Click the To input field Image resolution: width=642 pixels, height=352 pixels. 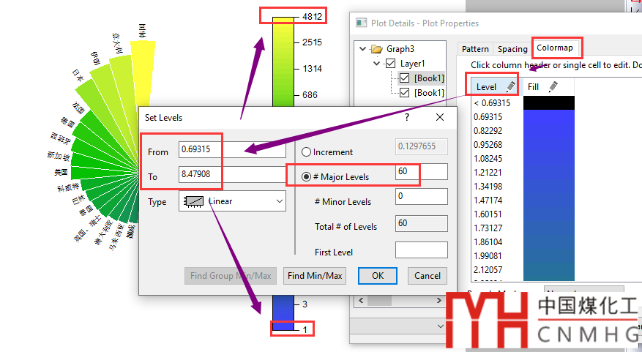[x=232, y=174]
